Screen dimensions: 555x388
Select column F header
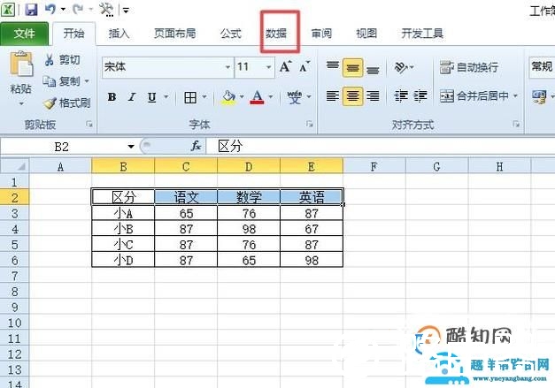pyautogui.click(x=374, y=166)
